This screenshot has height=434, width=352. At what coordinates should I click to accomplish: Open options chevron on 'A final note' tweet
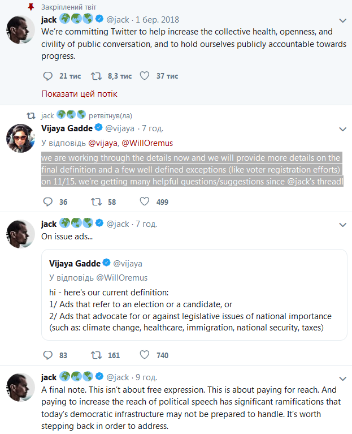click(342, 377)
